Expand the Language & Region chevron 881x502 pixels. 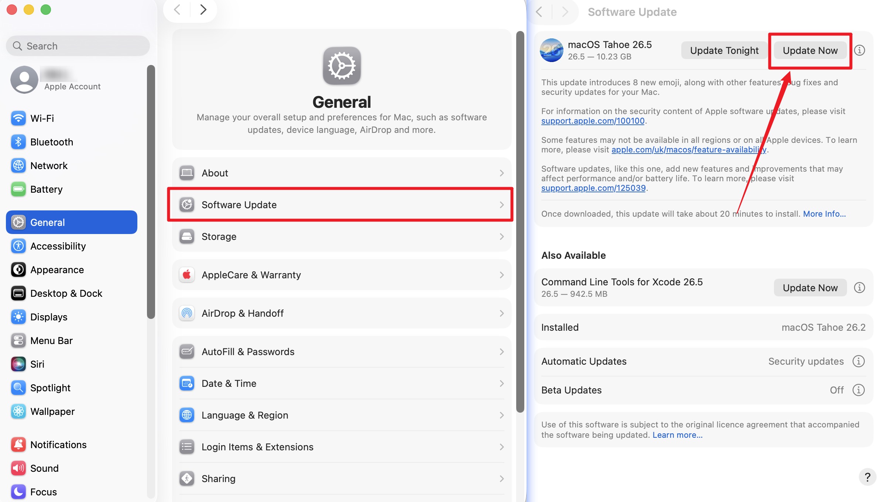click(502, 415)
